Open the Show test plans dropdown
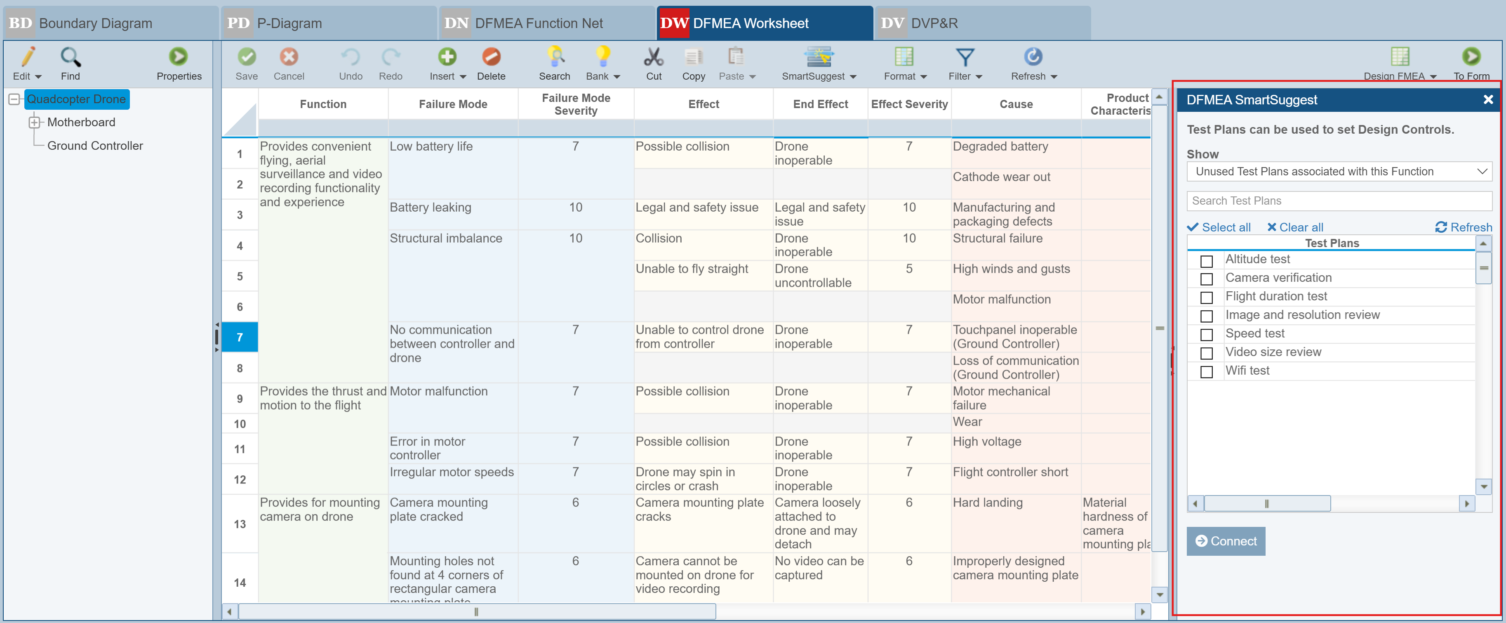The height and width of the screenshot is (623, 1506). 1339,172
